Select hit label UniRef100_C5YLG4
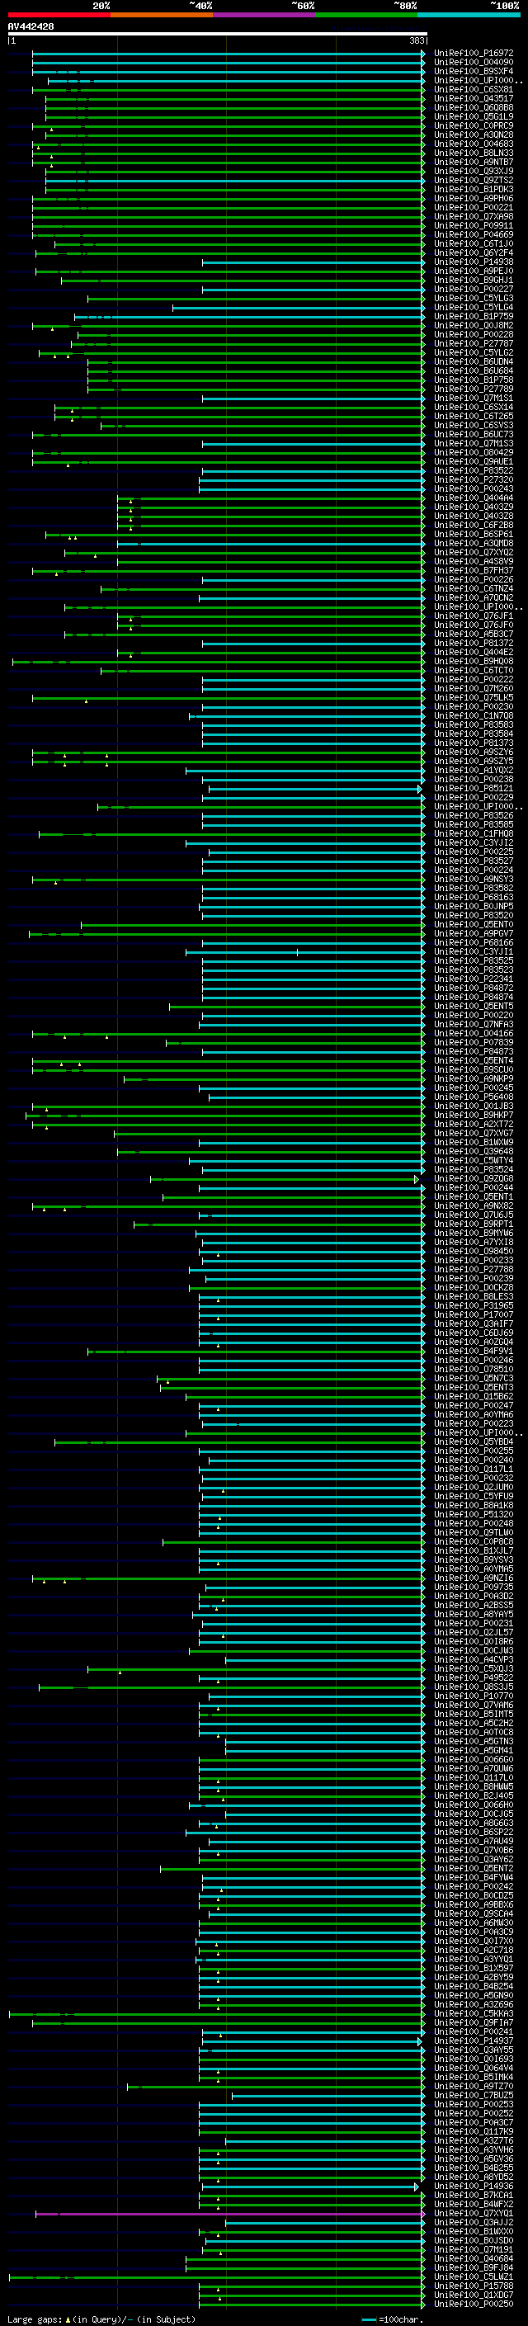The height and width of the screenshot is (2326, 528). pyautogui.click(x=473, y=307)
